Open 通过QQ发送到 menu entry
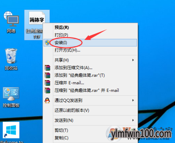 90,101
